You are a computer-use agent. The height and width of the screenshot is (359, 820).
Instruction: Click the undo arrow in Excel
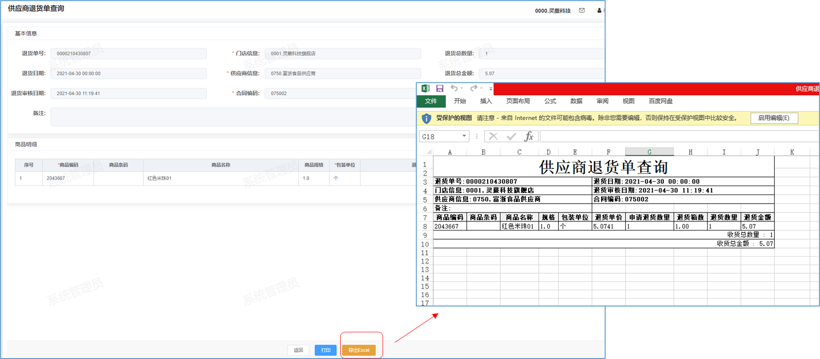coord(454,88)
